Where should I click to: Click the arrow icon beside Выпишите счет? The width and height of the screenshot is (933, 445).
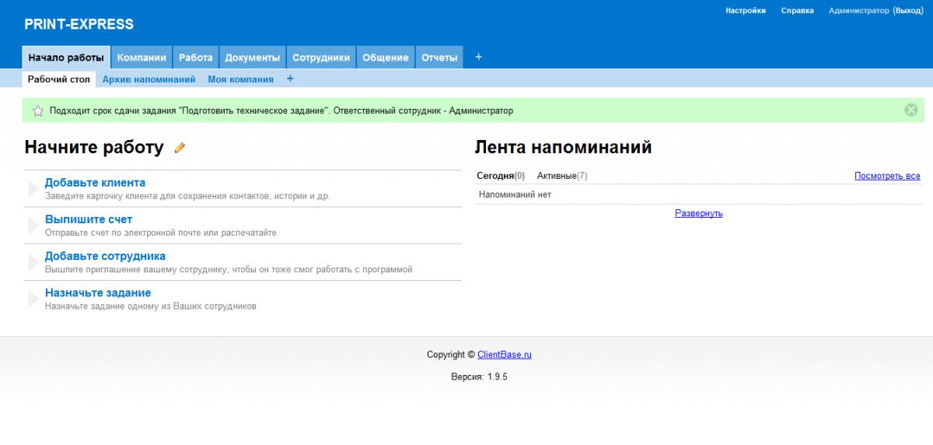pyautogui.click(x=33, y=226)
